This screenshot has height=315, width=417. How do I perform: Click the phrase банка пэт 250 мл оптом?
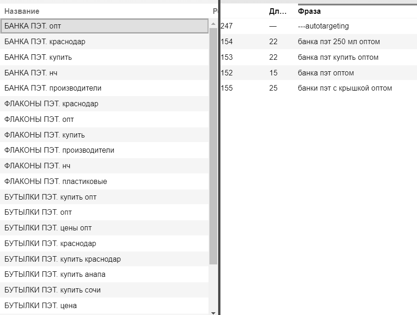tap(338, 42)
